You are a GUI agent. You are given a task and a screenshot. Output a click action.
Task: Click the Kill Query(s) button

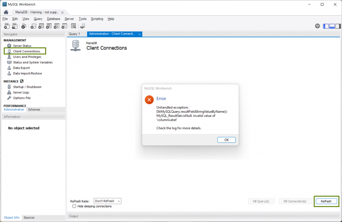click(261, 201)
